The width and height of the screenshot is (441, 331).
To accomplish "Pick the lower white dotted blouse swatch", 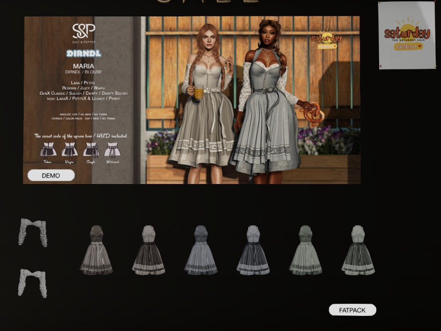I will tap(32, 283).
